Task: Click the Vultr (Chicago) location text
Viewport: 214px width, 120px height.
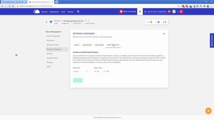Action: point(90,23)
